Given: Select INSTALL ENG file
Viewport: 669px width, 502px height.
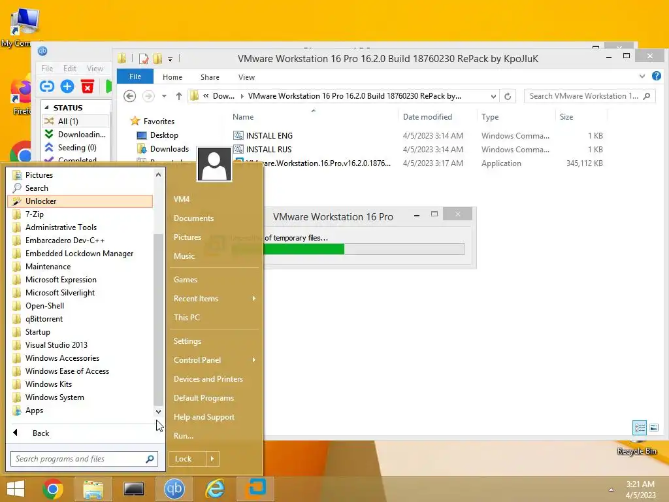Looking at the screenshot, I should tap(269, 136).
